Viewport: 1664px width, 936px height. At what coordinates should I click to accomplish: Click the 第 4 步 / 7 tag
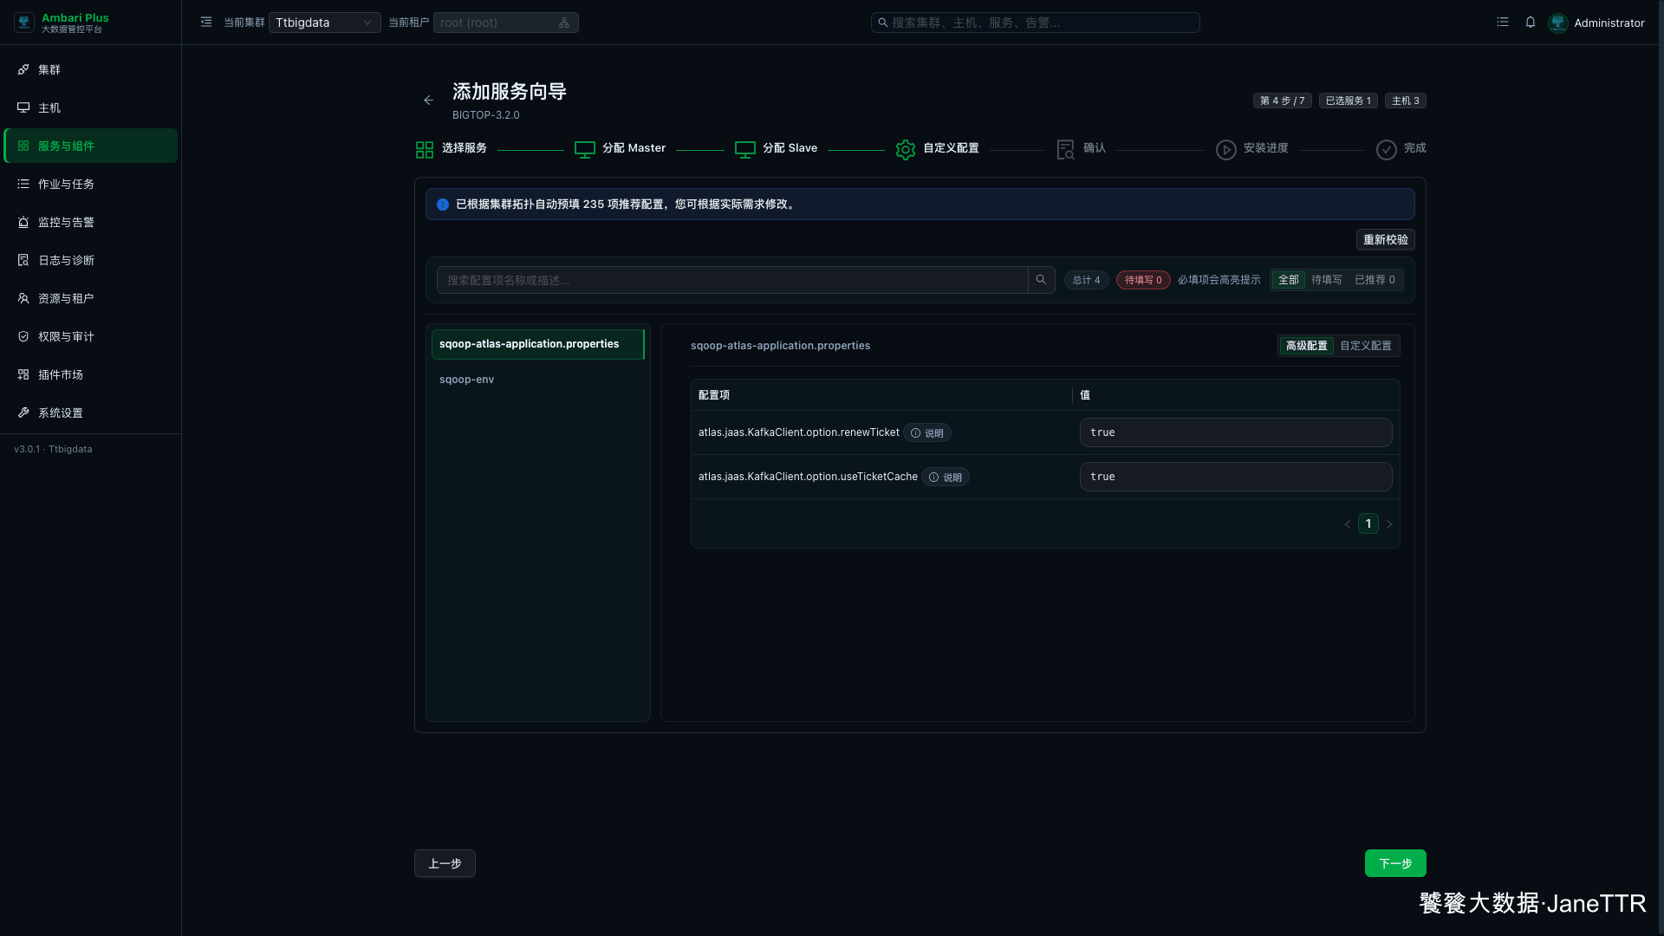[1282, 101]
